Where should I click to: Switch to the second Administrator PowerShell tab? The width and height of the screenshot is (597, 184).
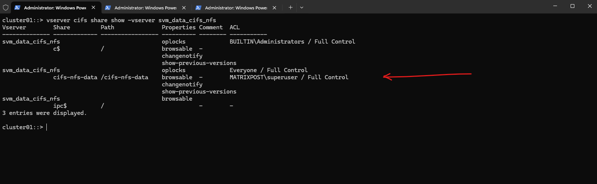pyautogui.click(x=145, y=8)
